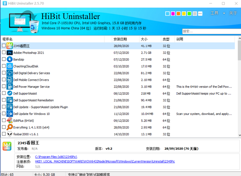Sort by 大小 column header
The image size is (241, 176).
[150, 39]
